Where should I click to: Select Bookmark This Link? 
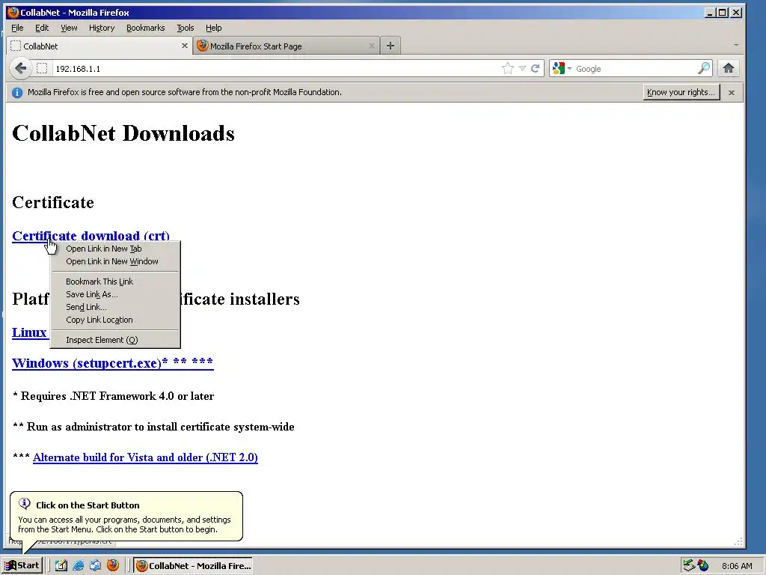[115, 282]
